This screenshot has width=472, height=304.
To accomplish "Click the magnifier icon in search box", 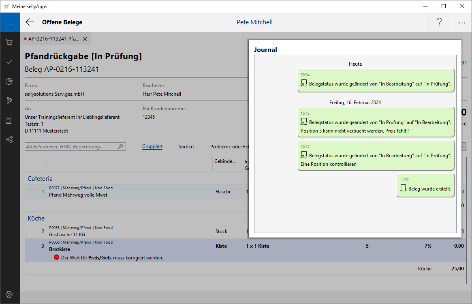I will point(120,147).
